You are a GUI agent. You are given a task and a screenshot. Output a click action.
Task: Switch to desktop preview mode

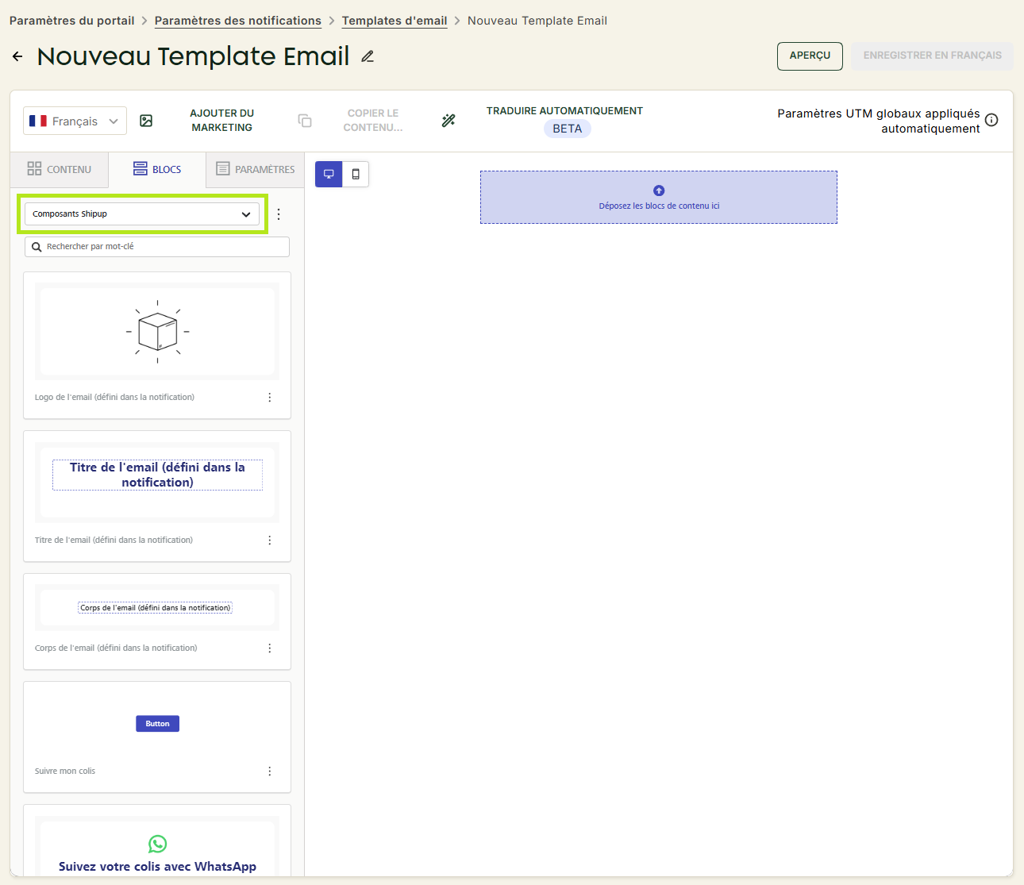coord(329,174)
